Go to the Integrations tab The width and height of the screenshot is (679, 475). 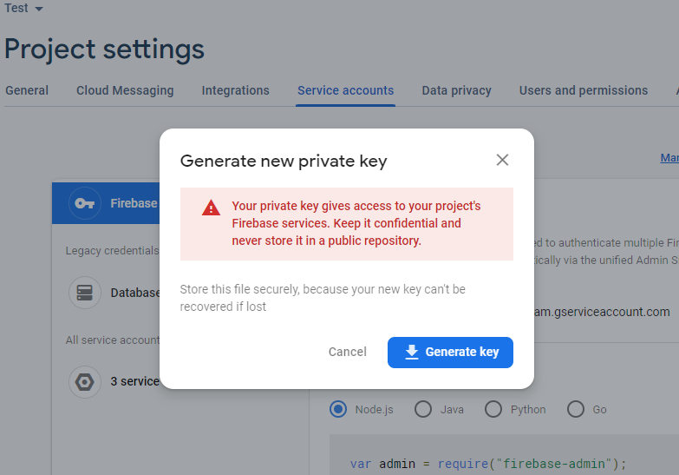pyautogui.click(x=236, y=90)
